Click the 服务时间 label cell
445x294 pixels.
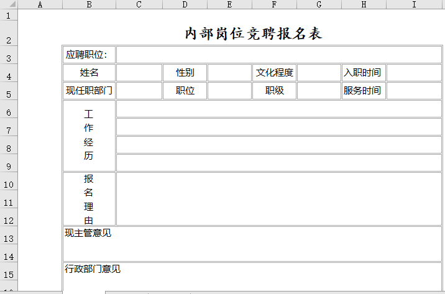pos(364,91)
